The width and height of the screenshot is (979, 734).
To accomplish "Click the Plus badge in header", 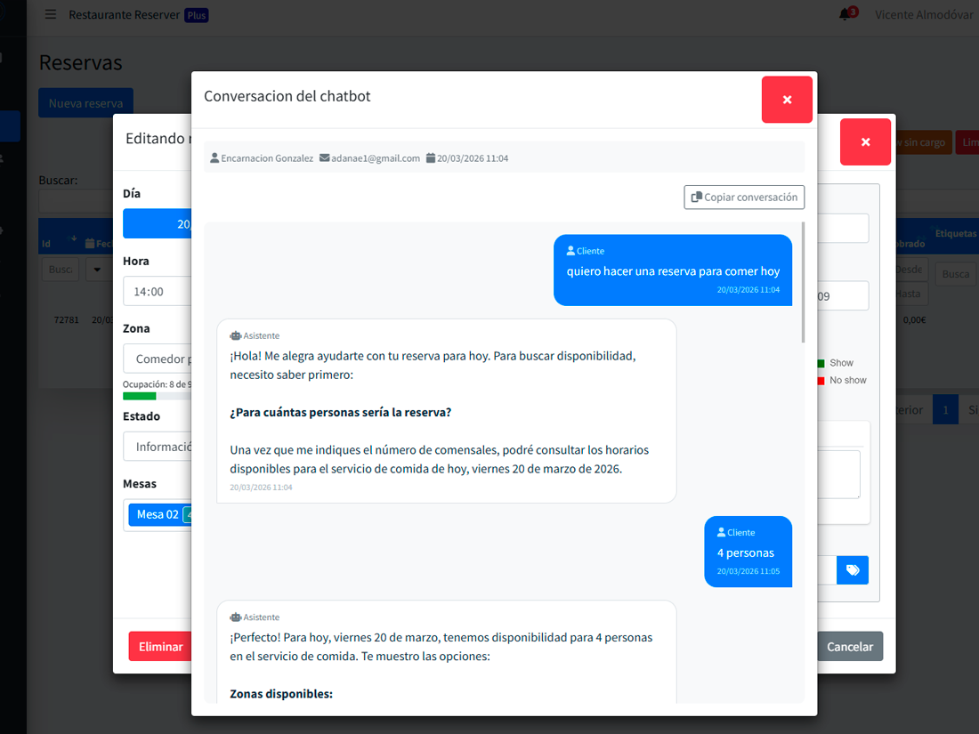I will [197, 16].
